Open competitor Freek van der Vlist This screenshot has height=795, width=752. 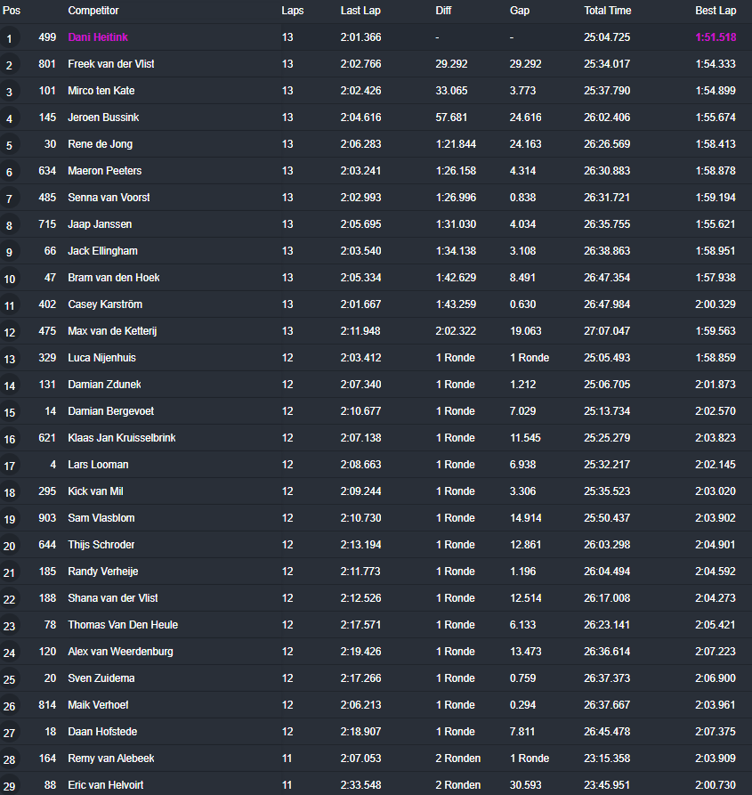[x=111, y=64]
